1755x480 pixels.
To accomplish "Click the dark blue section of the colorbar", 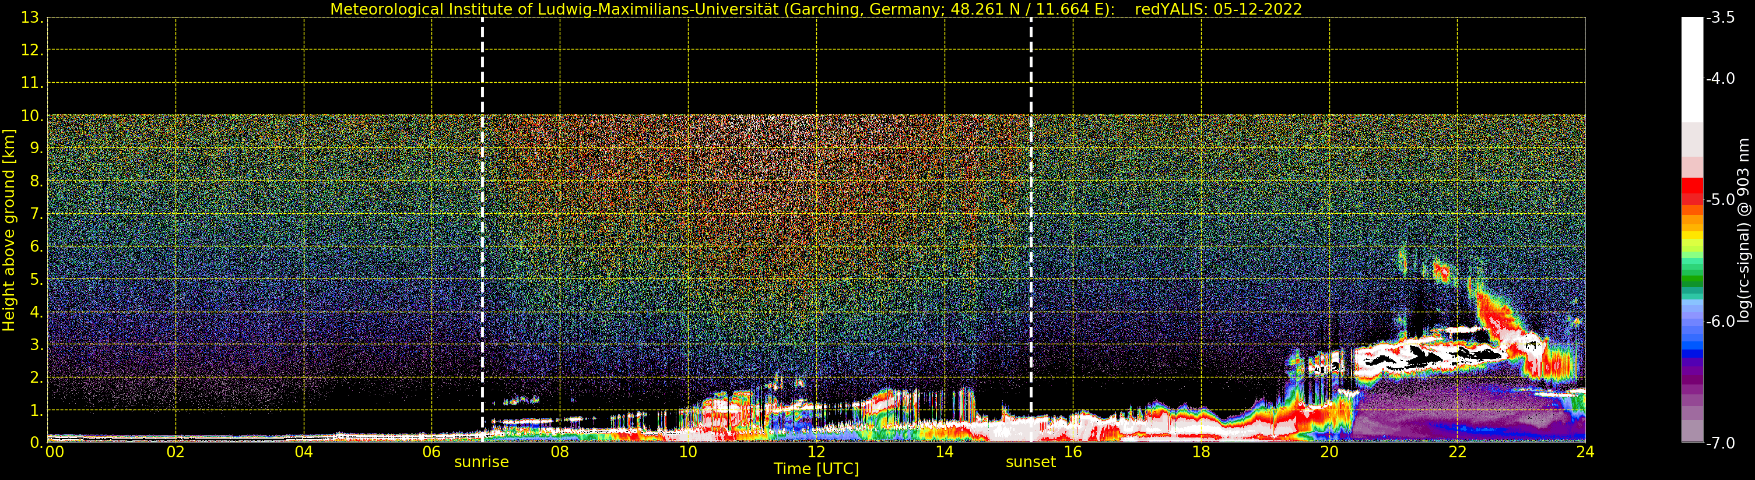I will [1692, 354].
